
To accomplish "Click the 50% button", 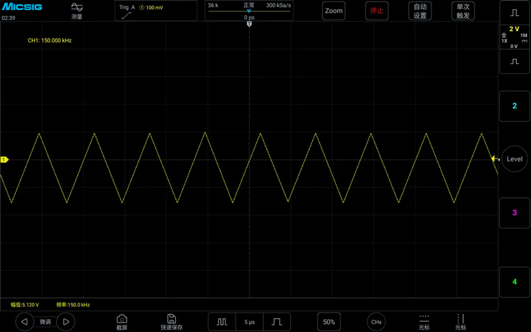I will click(x=329, y=322).
